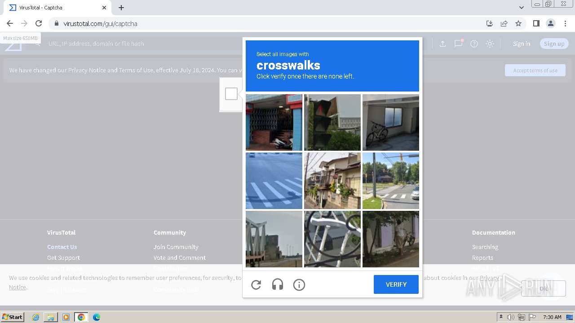Open the Windows Start menu
Screen dimensions: 575x323
point(13,317)
